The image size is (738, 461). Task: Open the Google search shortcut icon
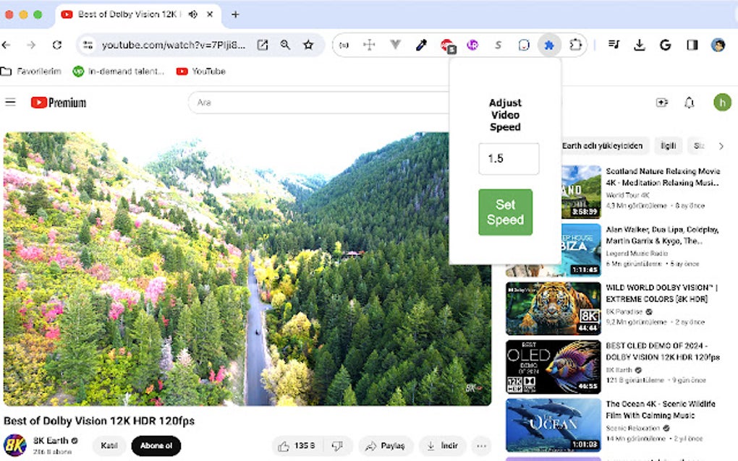click(x=665, y=44)
